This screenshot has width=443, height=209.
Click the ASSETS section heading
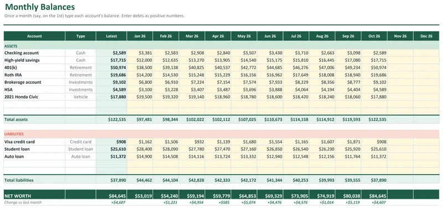pyautogui.click(x=11, y=46)
